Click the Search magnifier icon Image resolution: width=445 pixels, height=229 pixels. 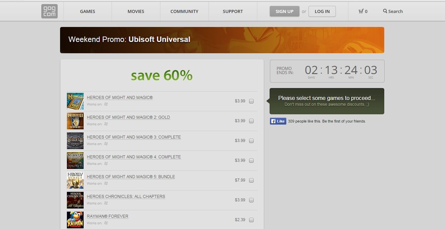(x=385, y=11)
